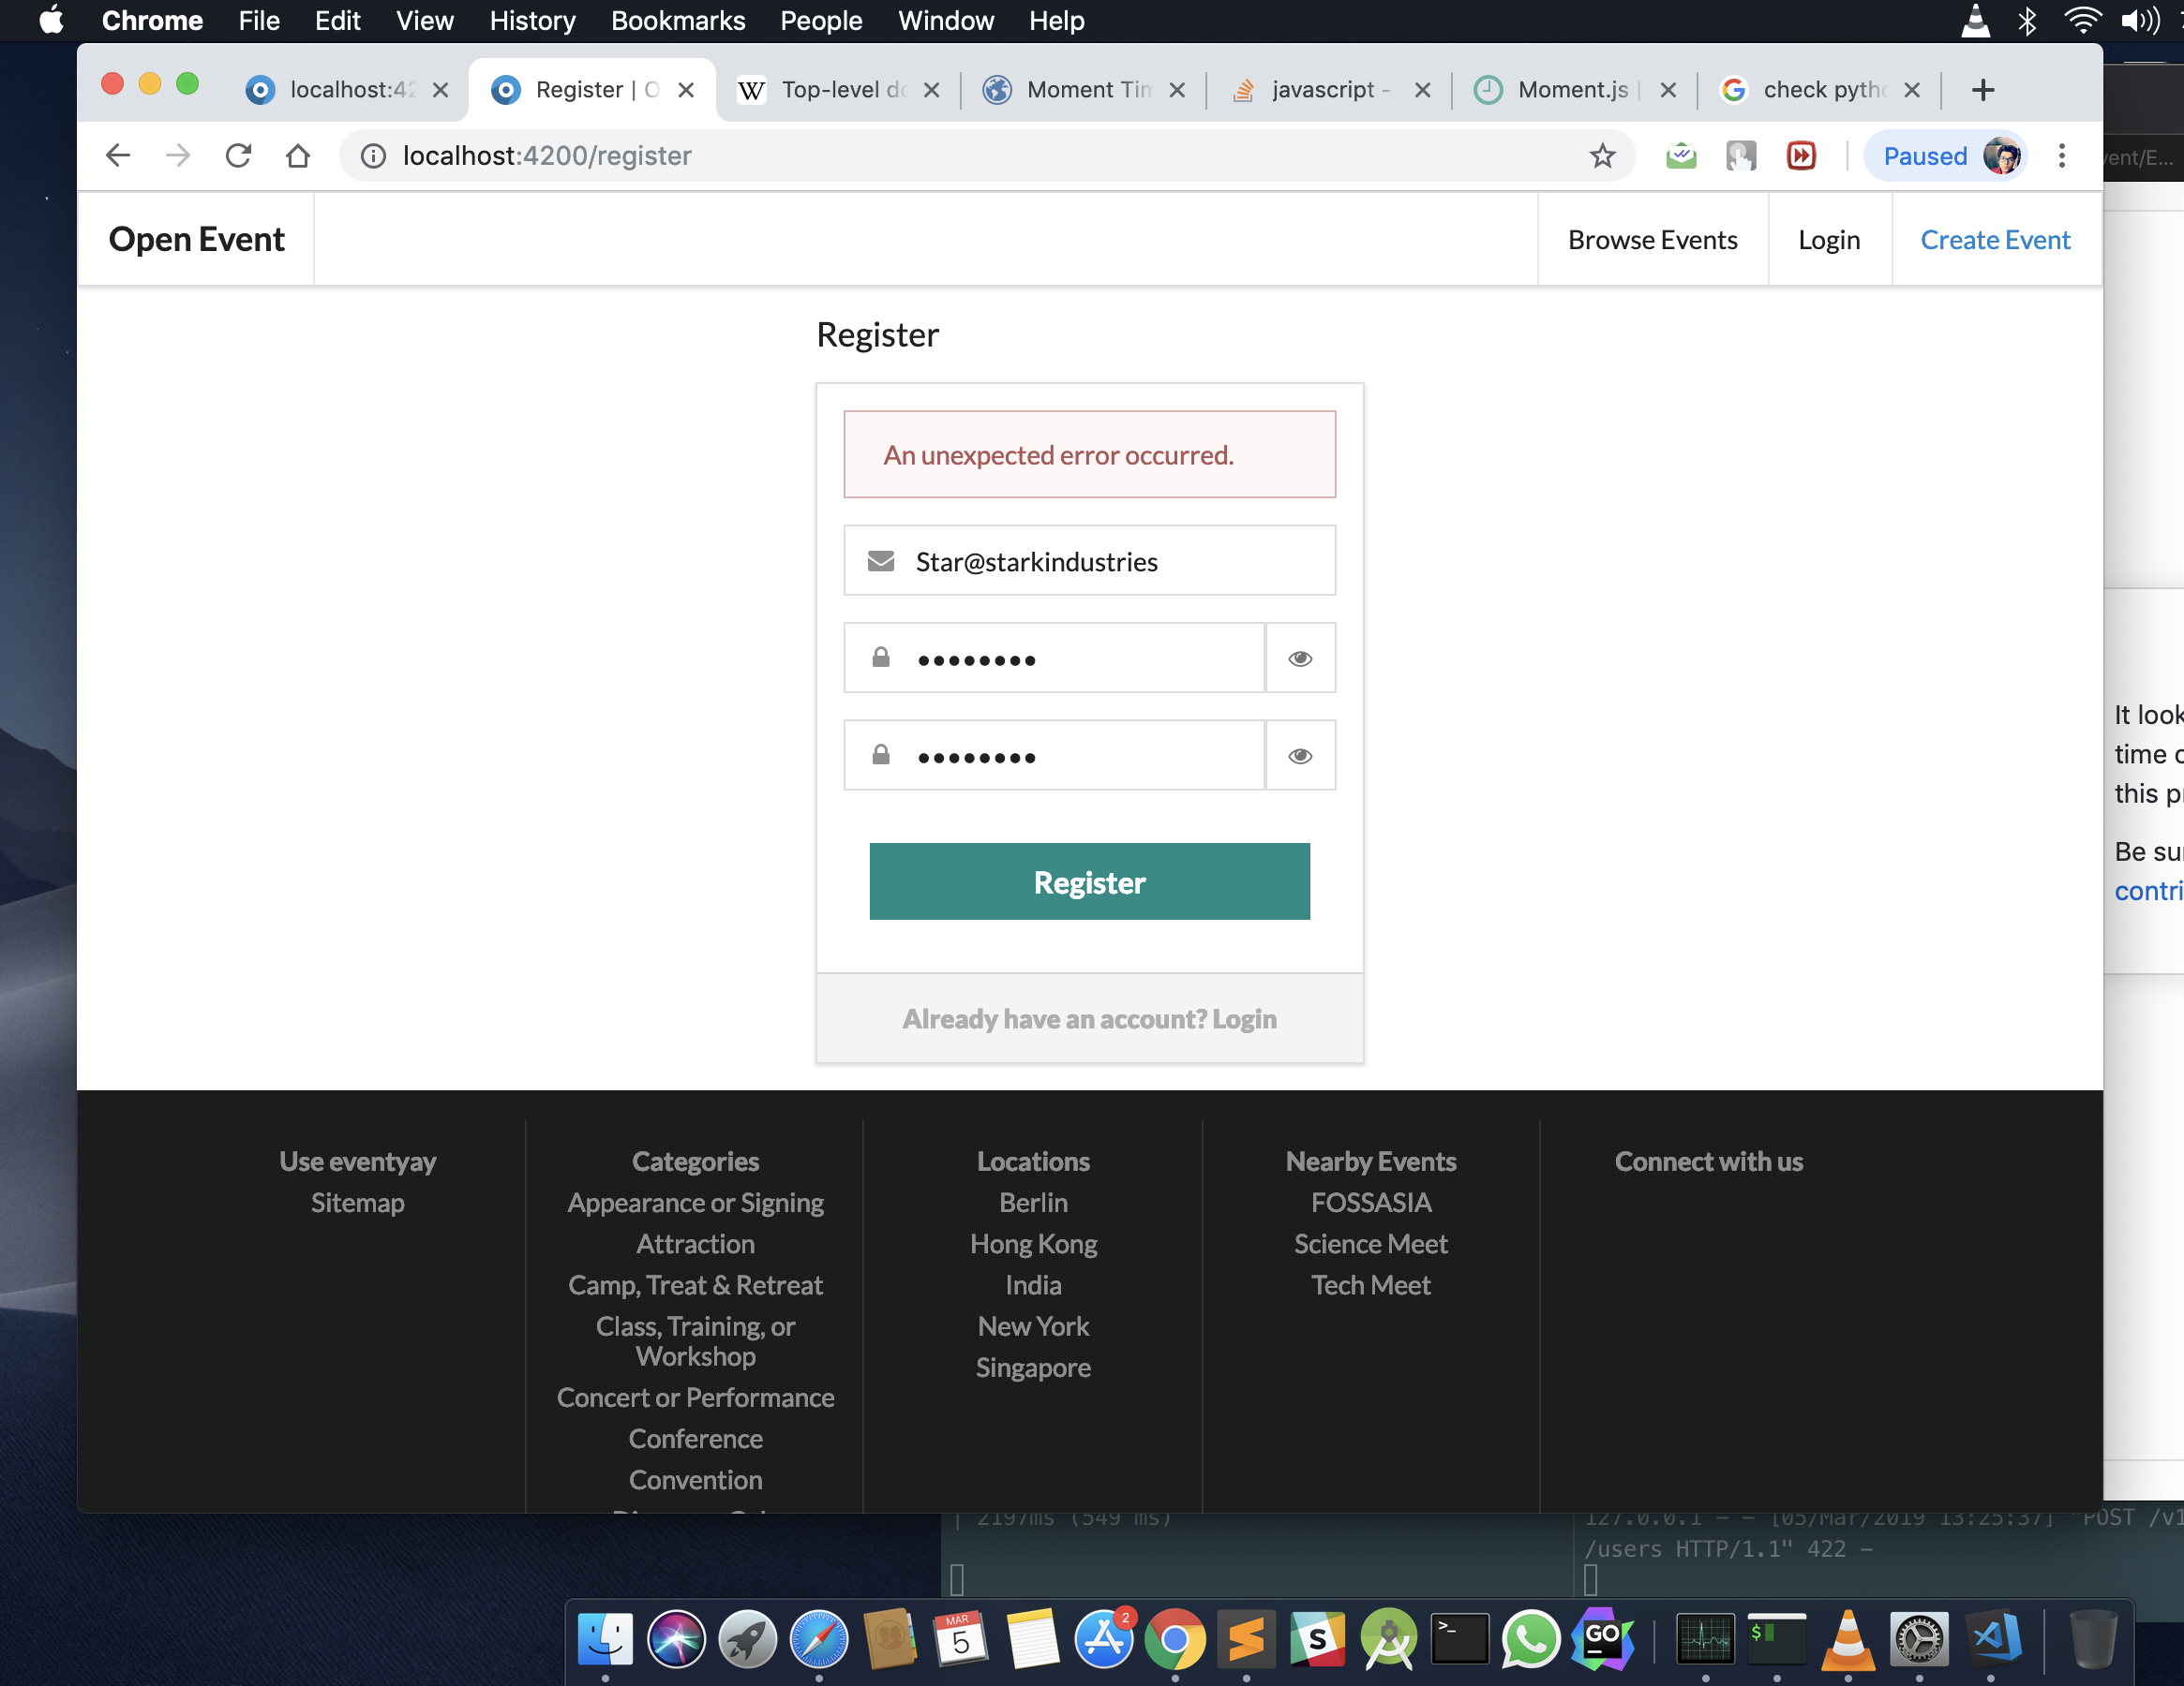2184x1686 pixels.
Task: Open the Sitemap footer link
Action: point(357,1203)
